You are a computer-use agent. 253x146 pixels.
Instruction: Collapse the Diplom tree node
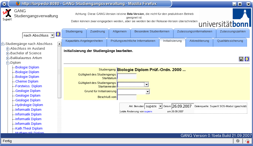8,63
